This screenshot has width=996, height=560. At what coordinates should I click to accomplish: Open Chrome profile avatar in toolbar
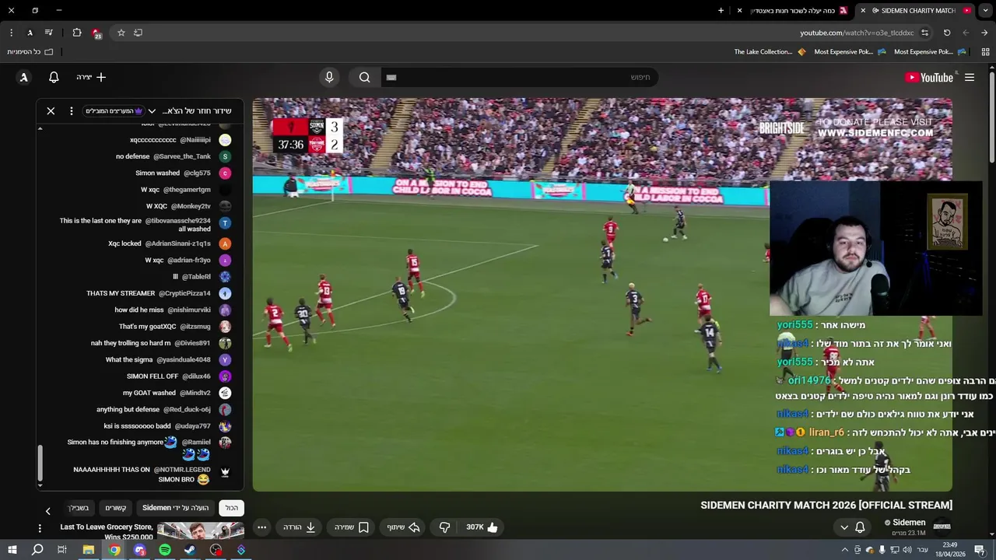(30, 33)
